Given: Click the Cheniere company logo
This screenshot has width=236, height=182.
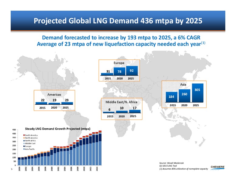Looking at the screenshot, I should pos(217,168).
